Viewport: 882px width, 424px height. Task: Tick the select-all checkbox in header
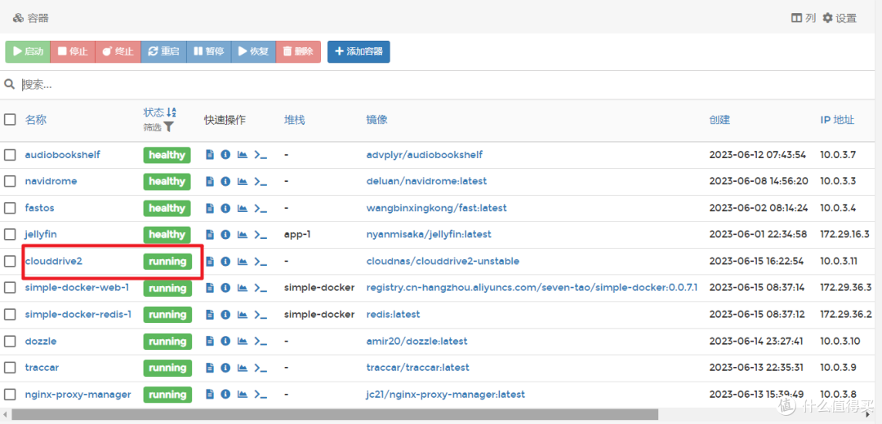[x=10, y=120]
